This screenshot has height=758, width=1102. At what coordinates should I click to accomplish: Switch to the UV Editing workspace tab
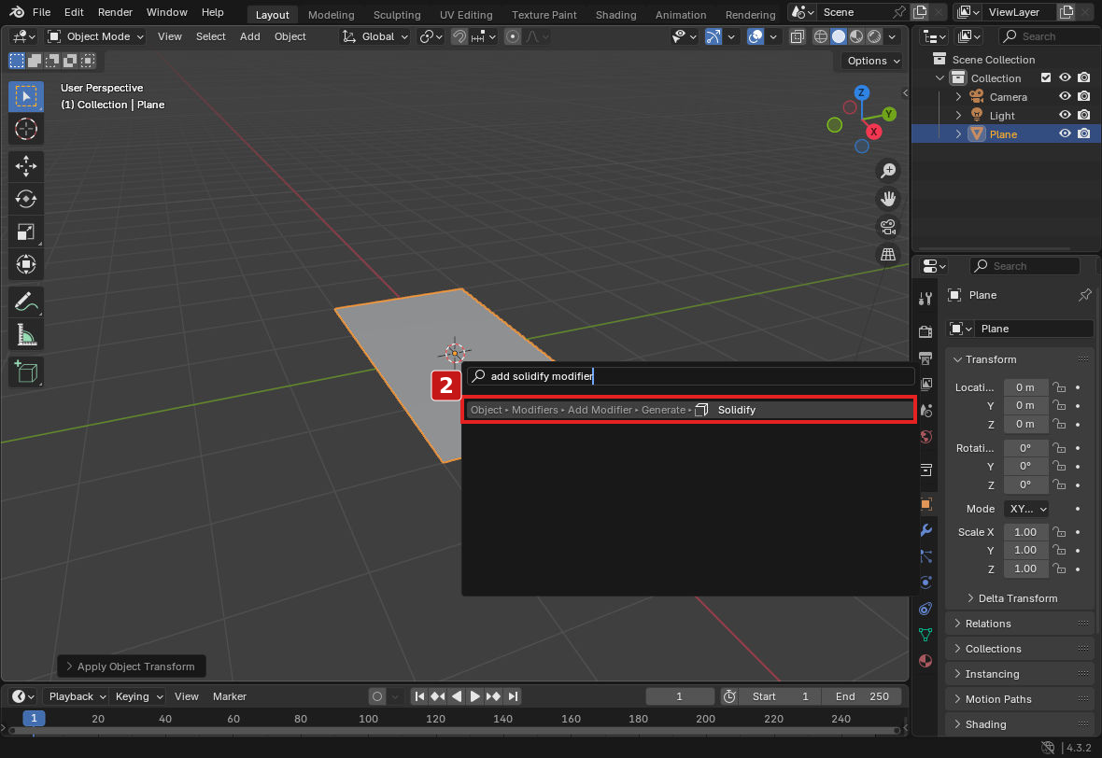[466, 14]
